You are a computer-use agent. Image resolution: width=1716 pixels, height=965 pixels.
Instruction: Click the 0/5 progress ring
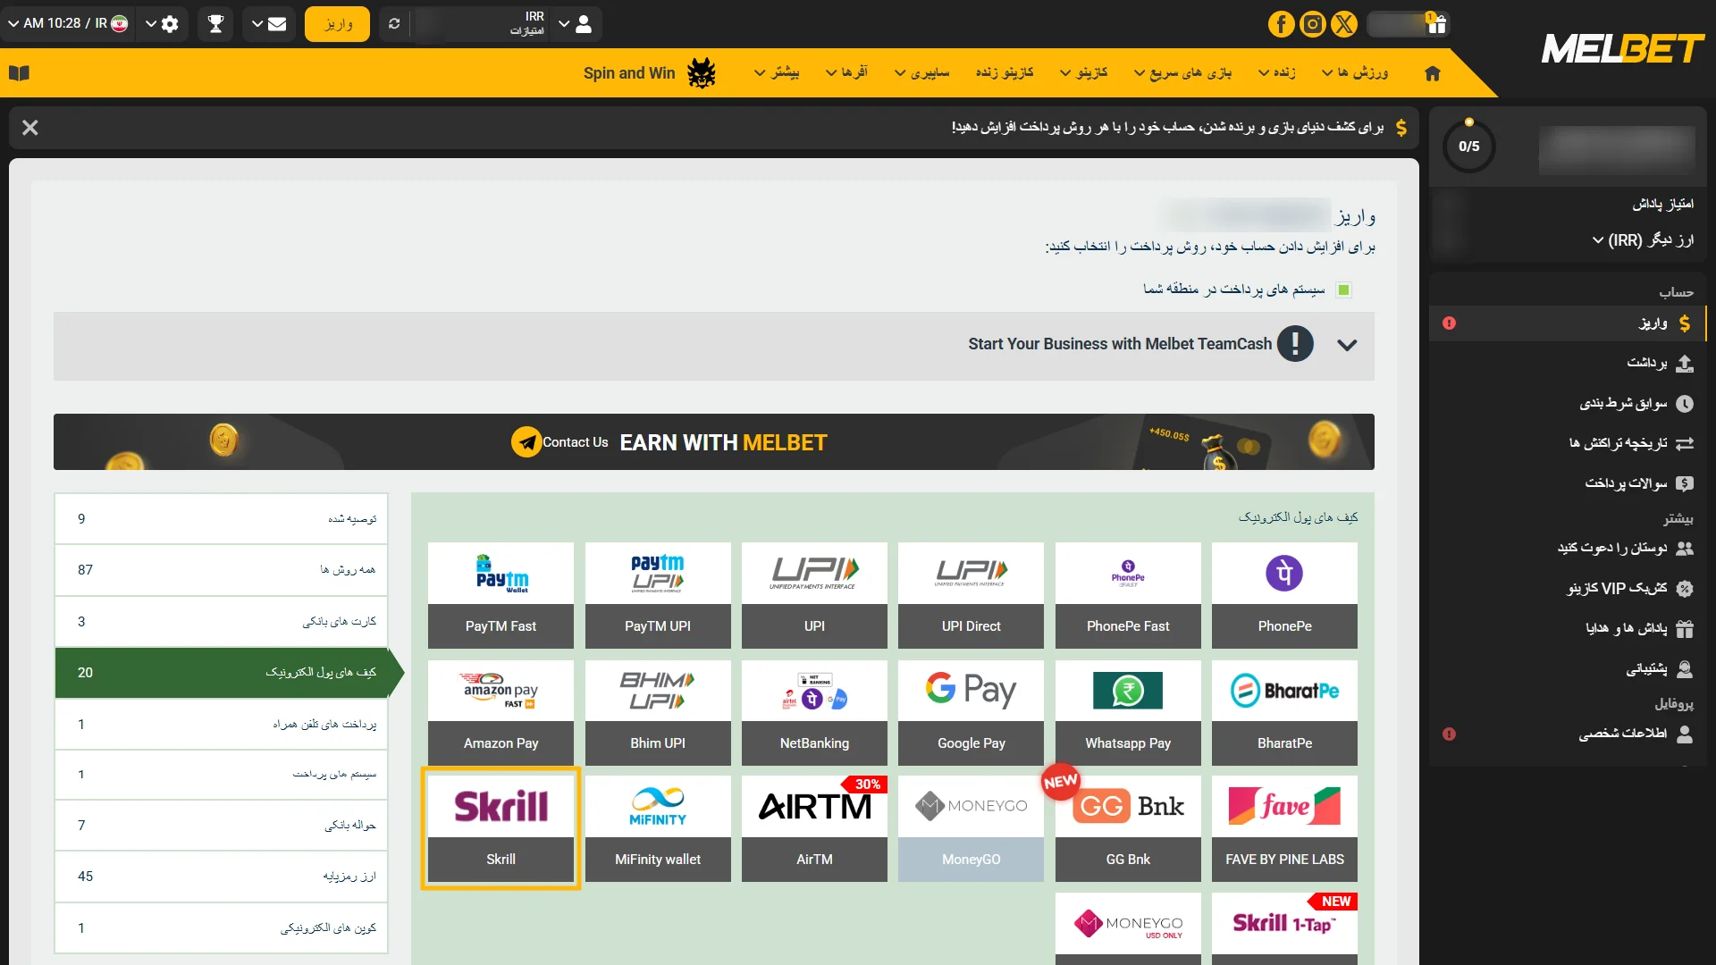pos(1468,147)
